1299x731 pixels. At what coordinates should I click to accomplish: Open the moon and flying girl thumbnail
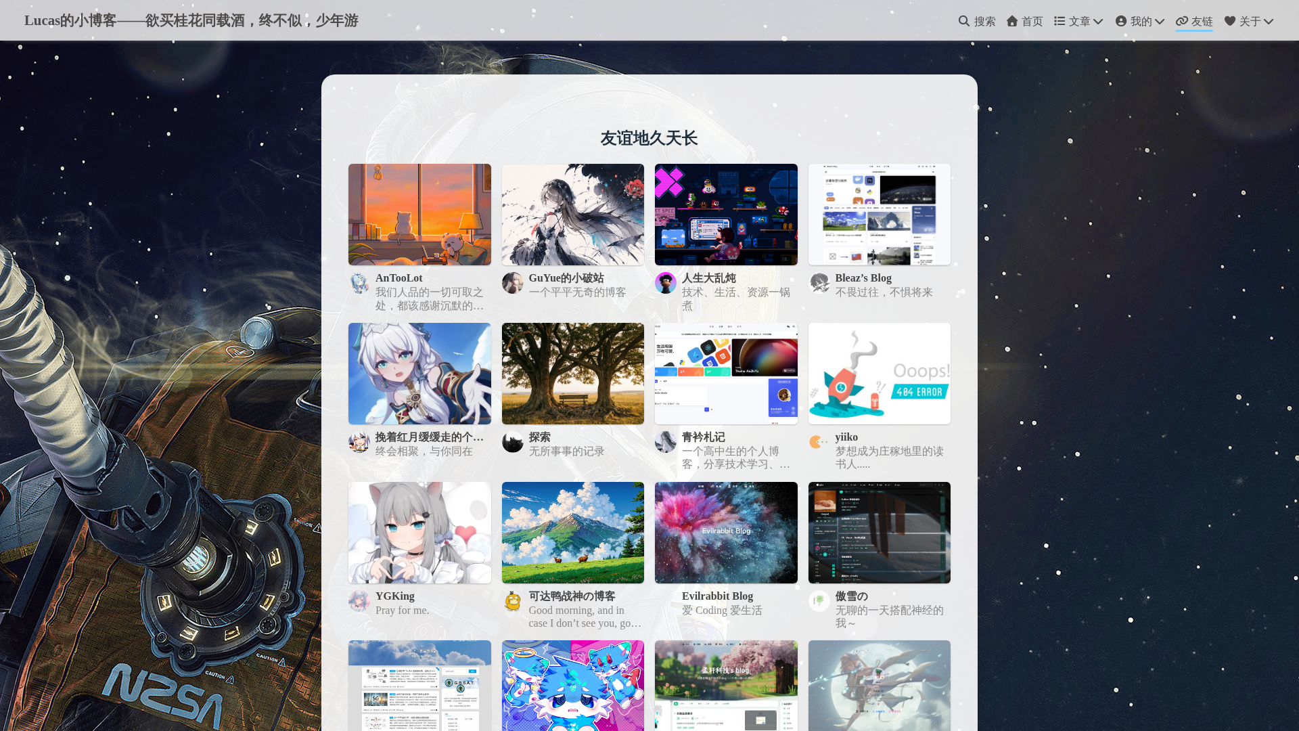880,686
